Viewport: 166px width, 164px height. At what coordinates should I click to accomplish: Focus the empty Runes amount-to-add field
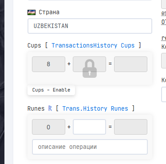pos(89,127)
